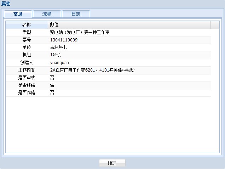Viewport: 225px width, 169px height.
Task: Click the 机组 row label
Action: point(27,55)
